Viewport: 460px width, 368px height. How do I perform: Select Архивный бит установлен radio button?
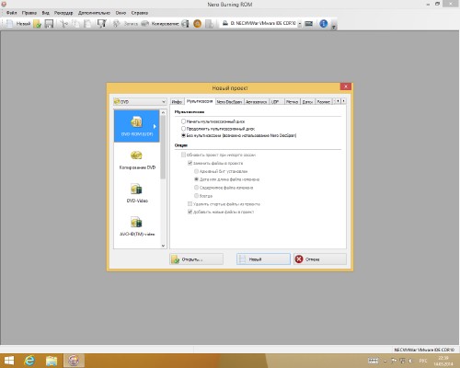pyautogui.click(x=196, y=171)
